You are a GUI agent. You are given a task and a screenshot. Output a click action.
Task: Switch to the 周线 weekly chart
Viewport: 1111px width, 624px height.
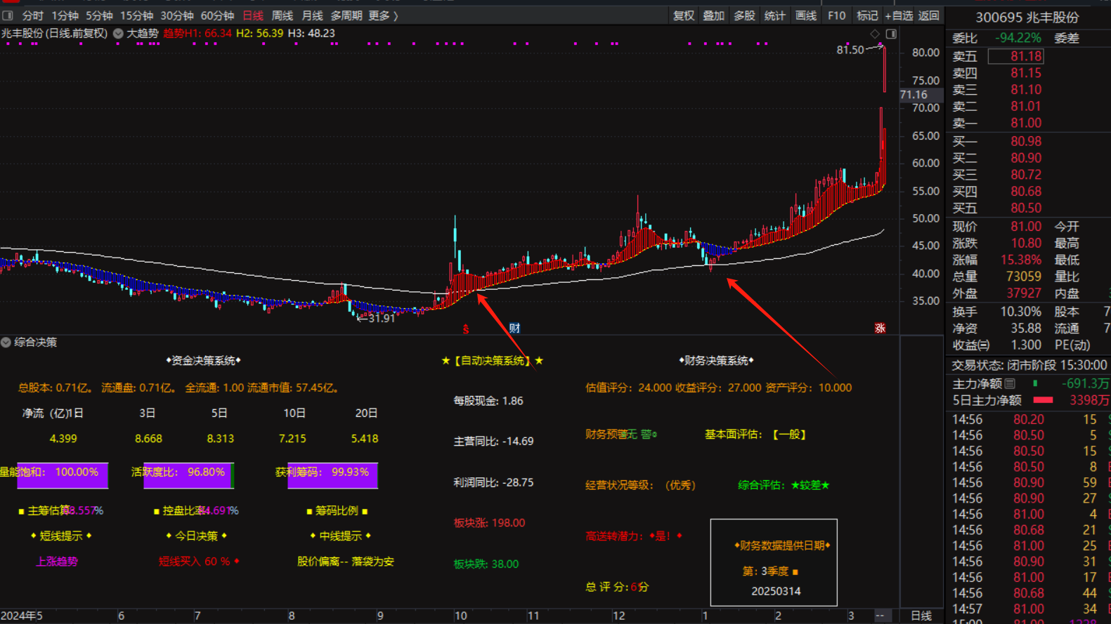(282, 15)
